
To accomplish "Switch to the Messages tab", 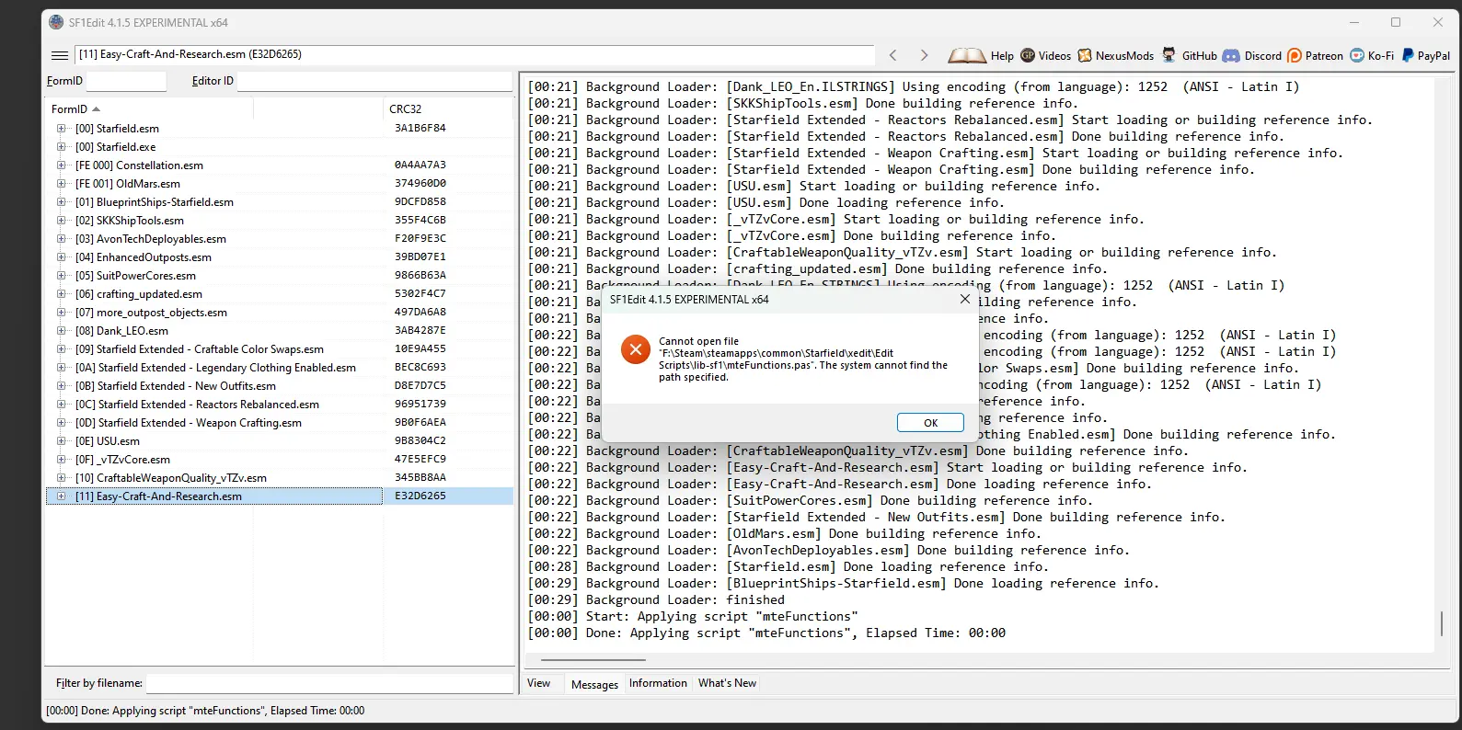I will coord(594,684).
